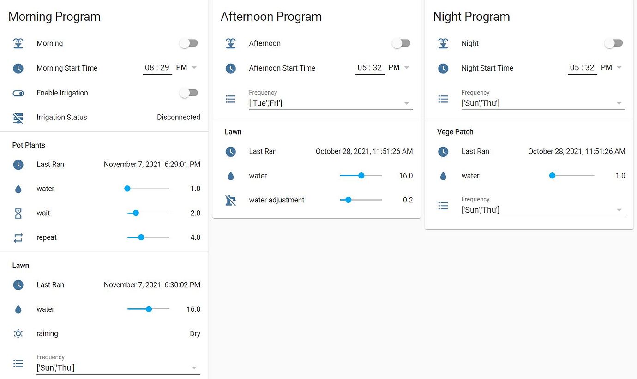Enable the Morning program switch
The width and height of the screenshot is (637, 379).
point(188,43)
